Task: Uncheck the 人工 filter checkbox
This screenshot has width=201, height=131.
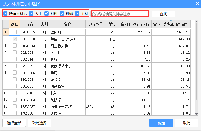Action: click(x=31, y=14)
